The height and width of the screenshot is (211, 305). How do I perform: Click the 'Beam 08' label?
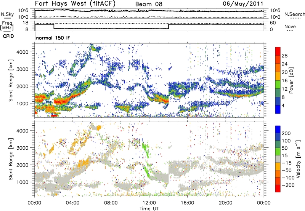[149, 4]
